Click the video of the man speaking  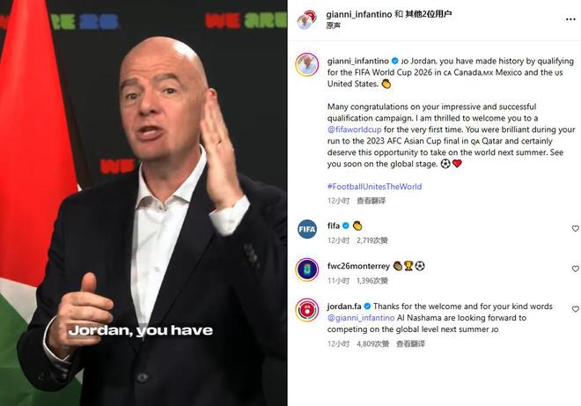tap(143, 203)
